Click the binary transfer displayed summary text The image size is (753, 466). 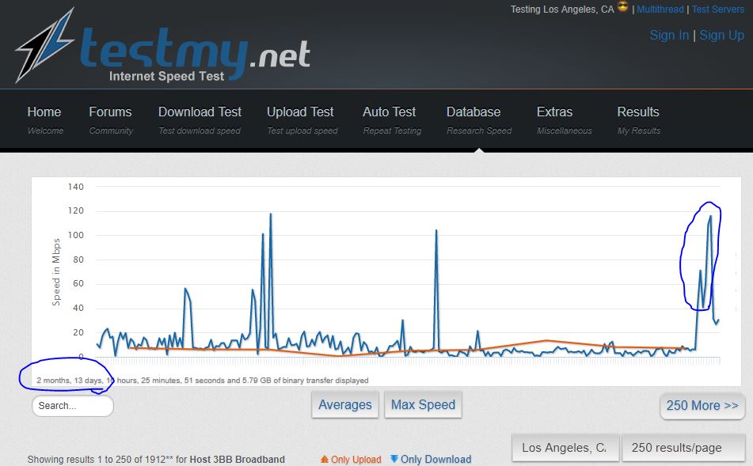(202, 380)
